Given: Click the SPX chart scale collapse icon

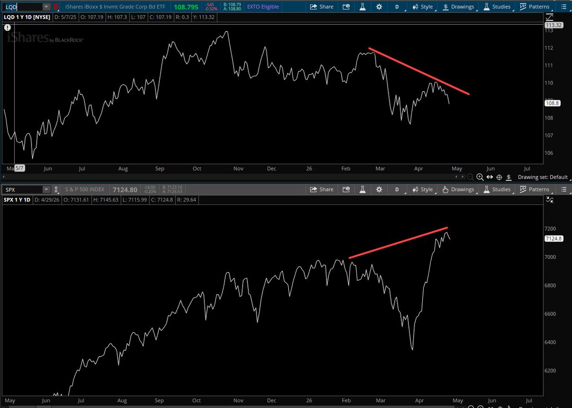Looking at the screenshot, I should [x=550, y=200].
